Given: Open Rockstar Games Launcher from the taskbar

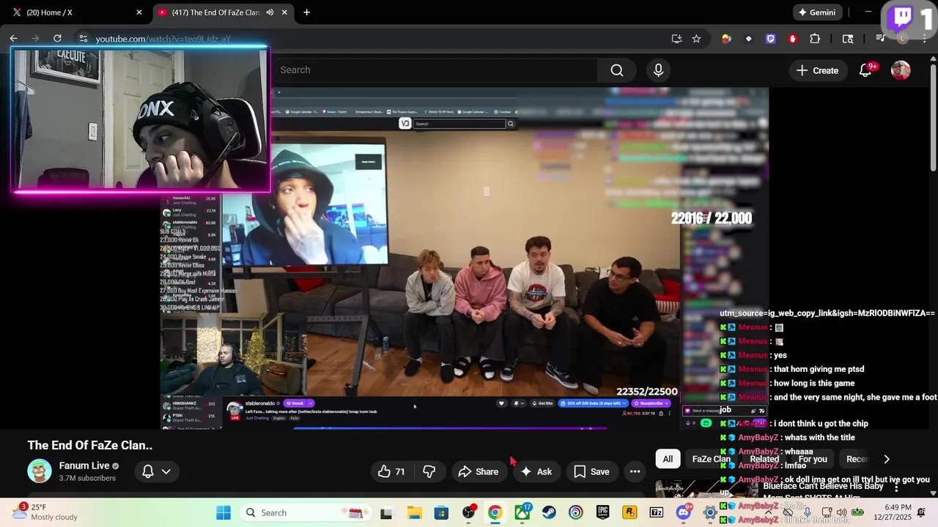Looking at the screenshot, I should (629, 513).
